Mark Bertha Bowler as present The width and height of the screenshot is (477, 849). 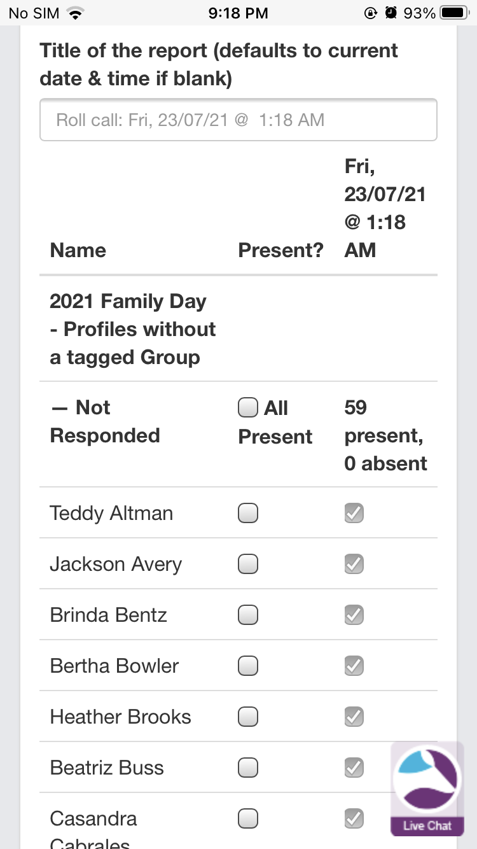(x=248, y=666)
